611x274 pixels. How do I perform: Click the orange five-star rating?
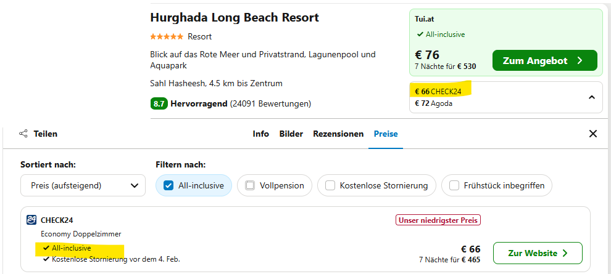(167, 36)
